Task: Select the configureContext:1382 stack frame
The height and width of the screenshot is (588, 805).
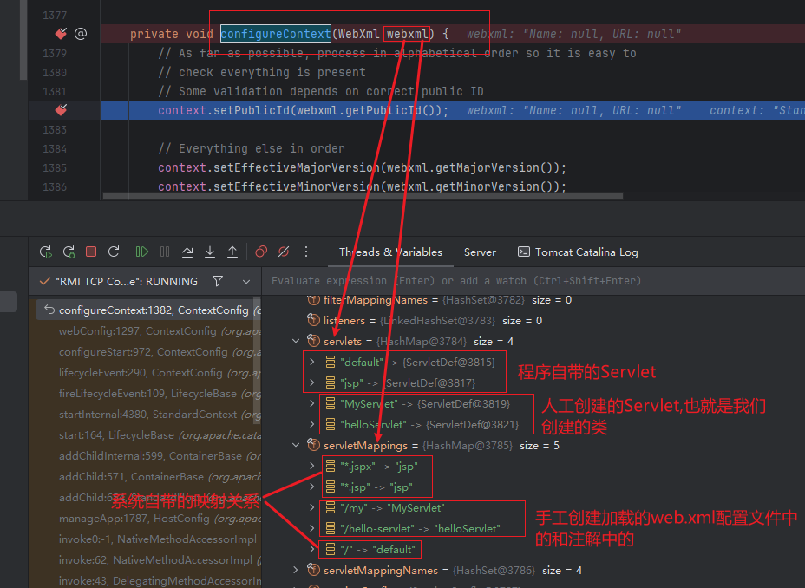Action: pyautogui.click(x=148, y=310)
